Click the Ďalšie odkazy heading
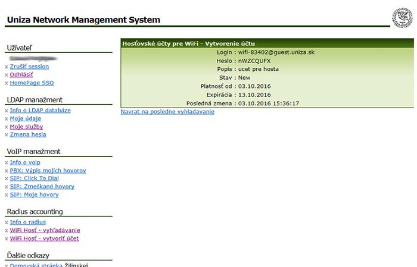Image resolution: width=417 pixels, height=267 pixels. click(x=28, y=255)
